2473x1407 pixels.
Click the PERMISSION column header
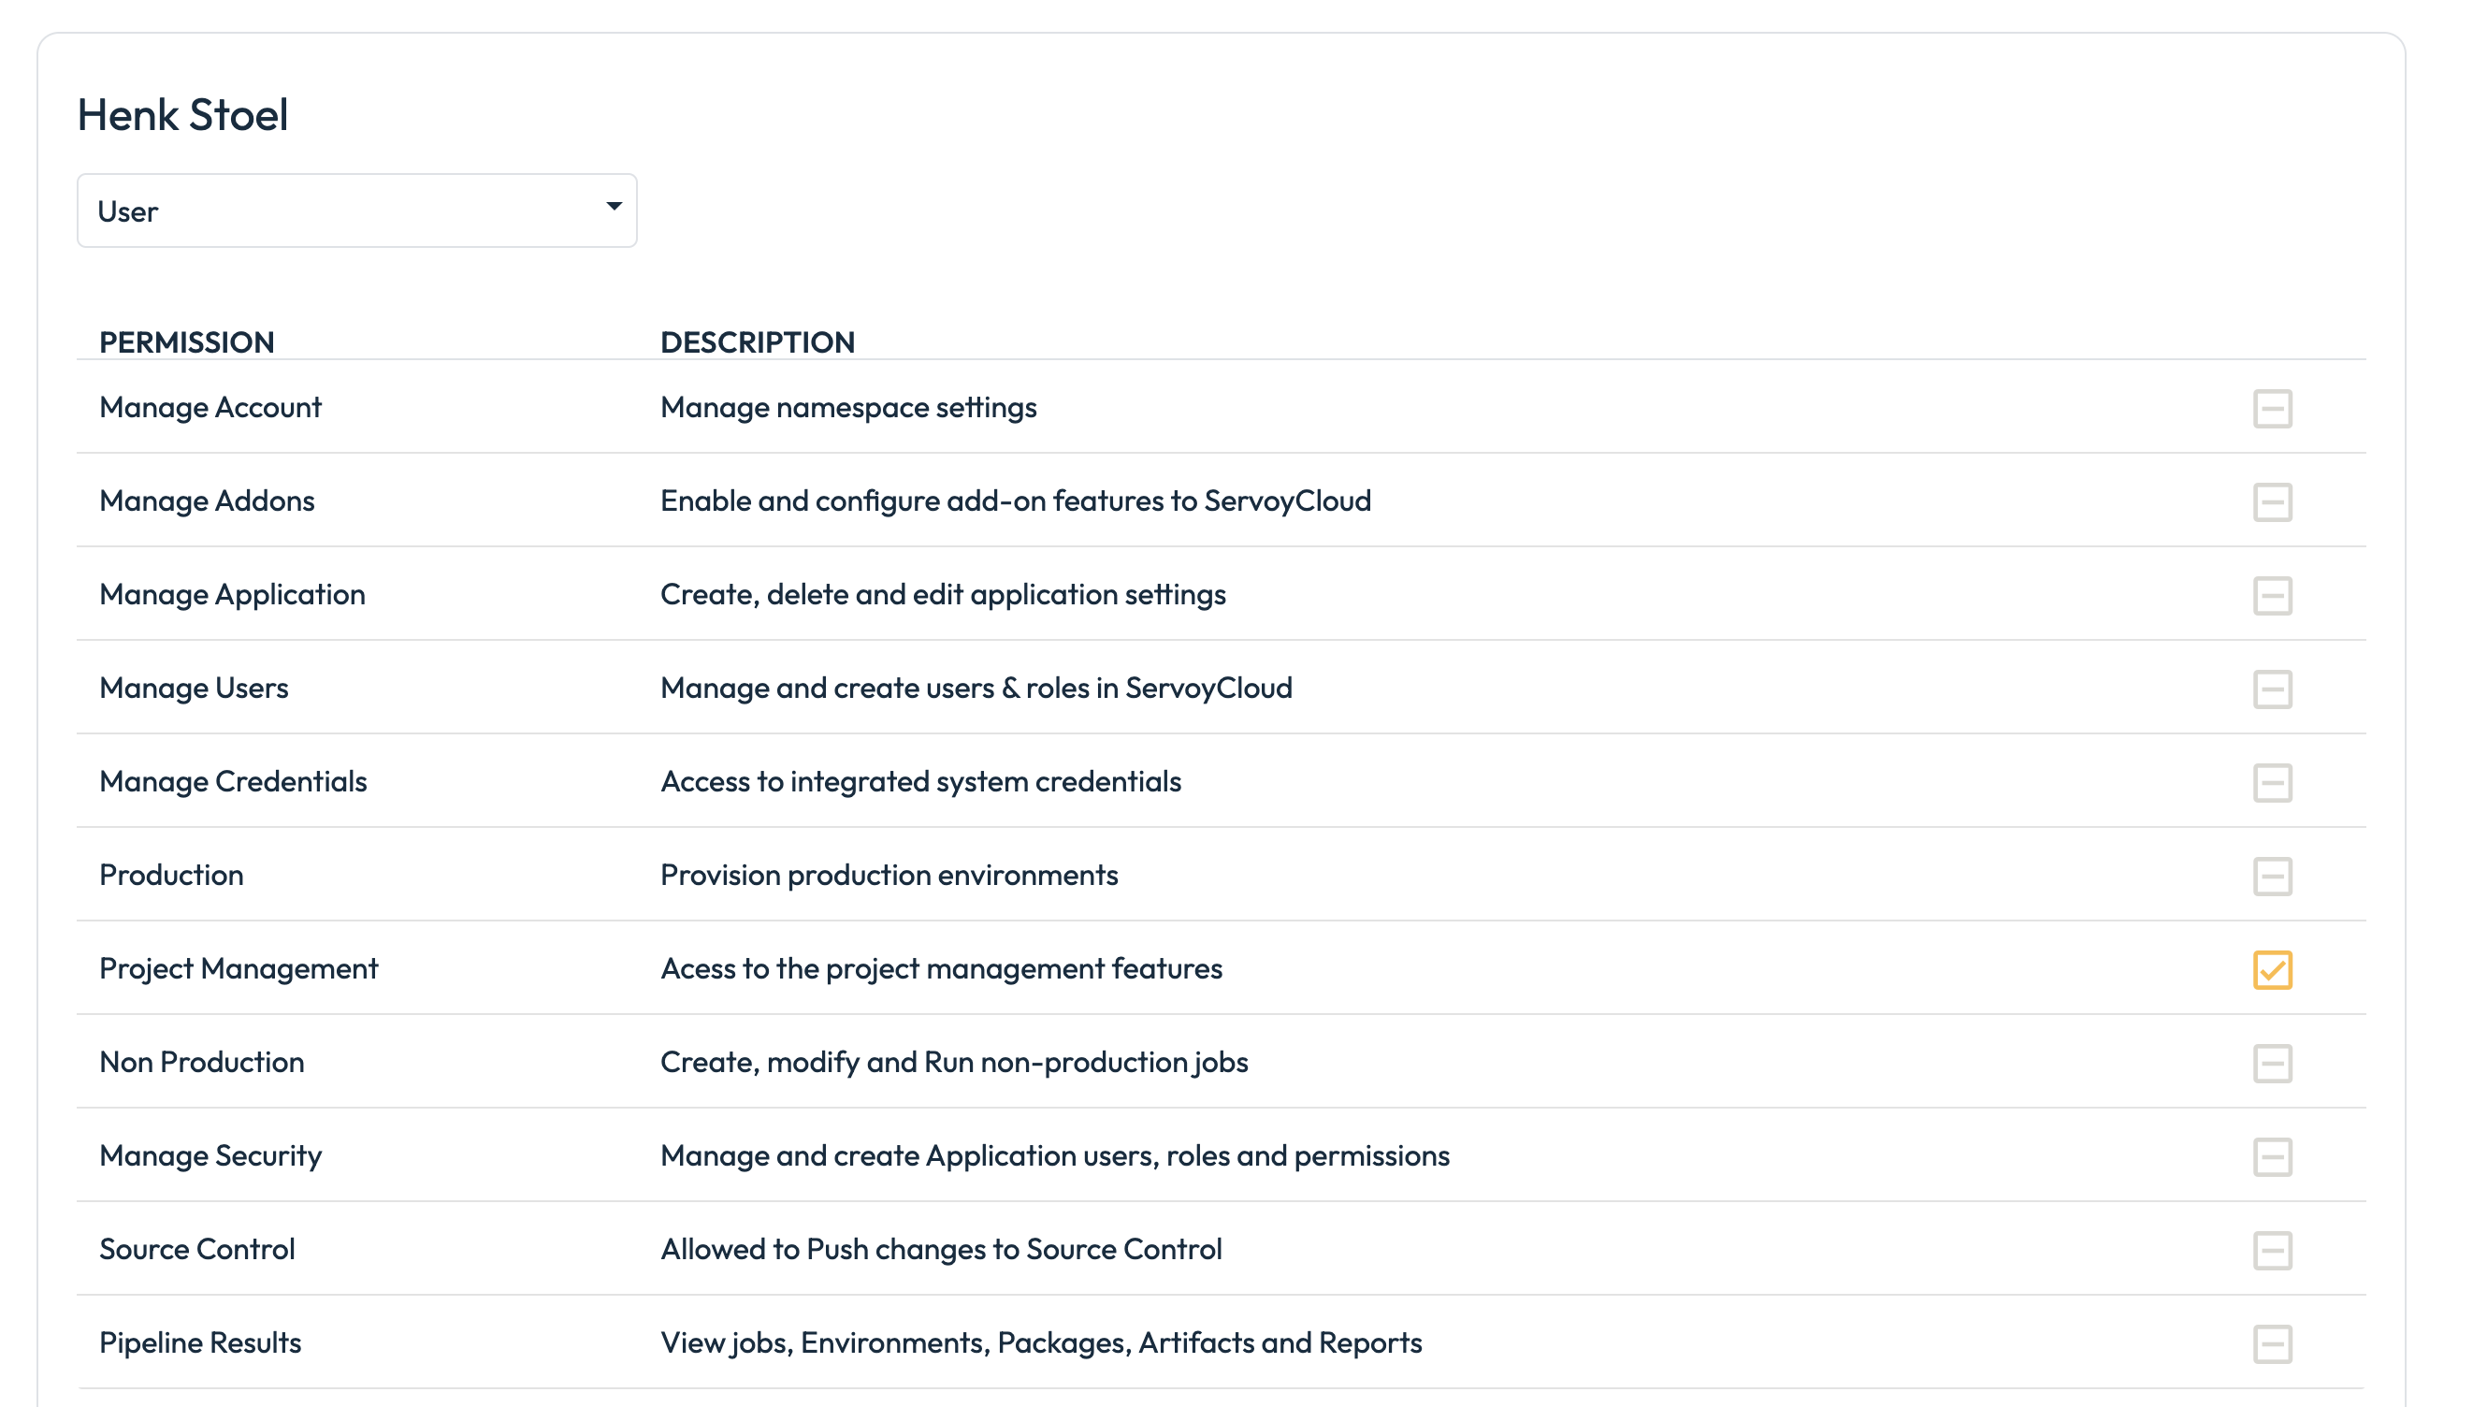click(x=186, y=342)
